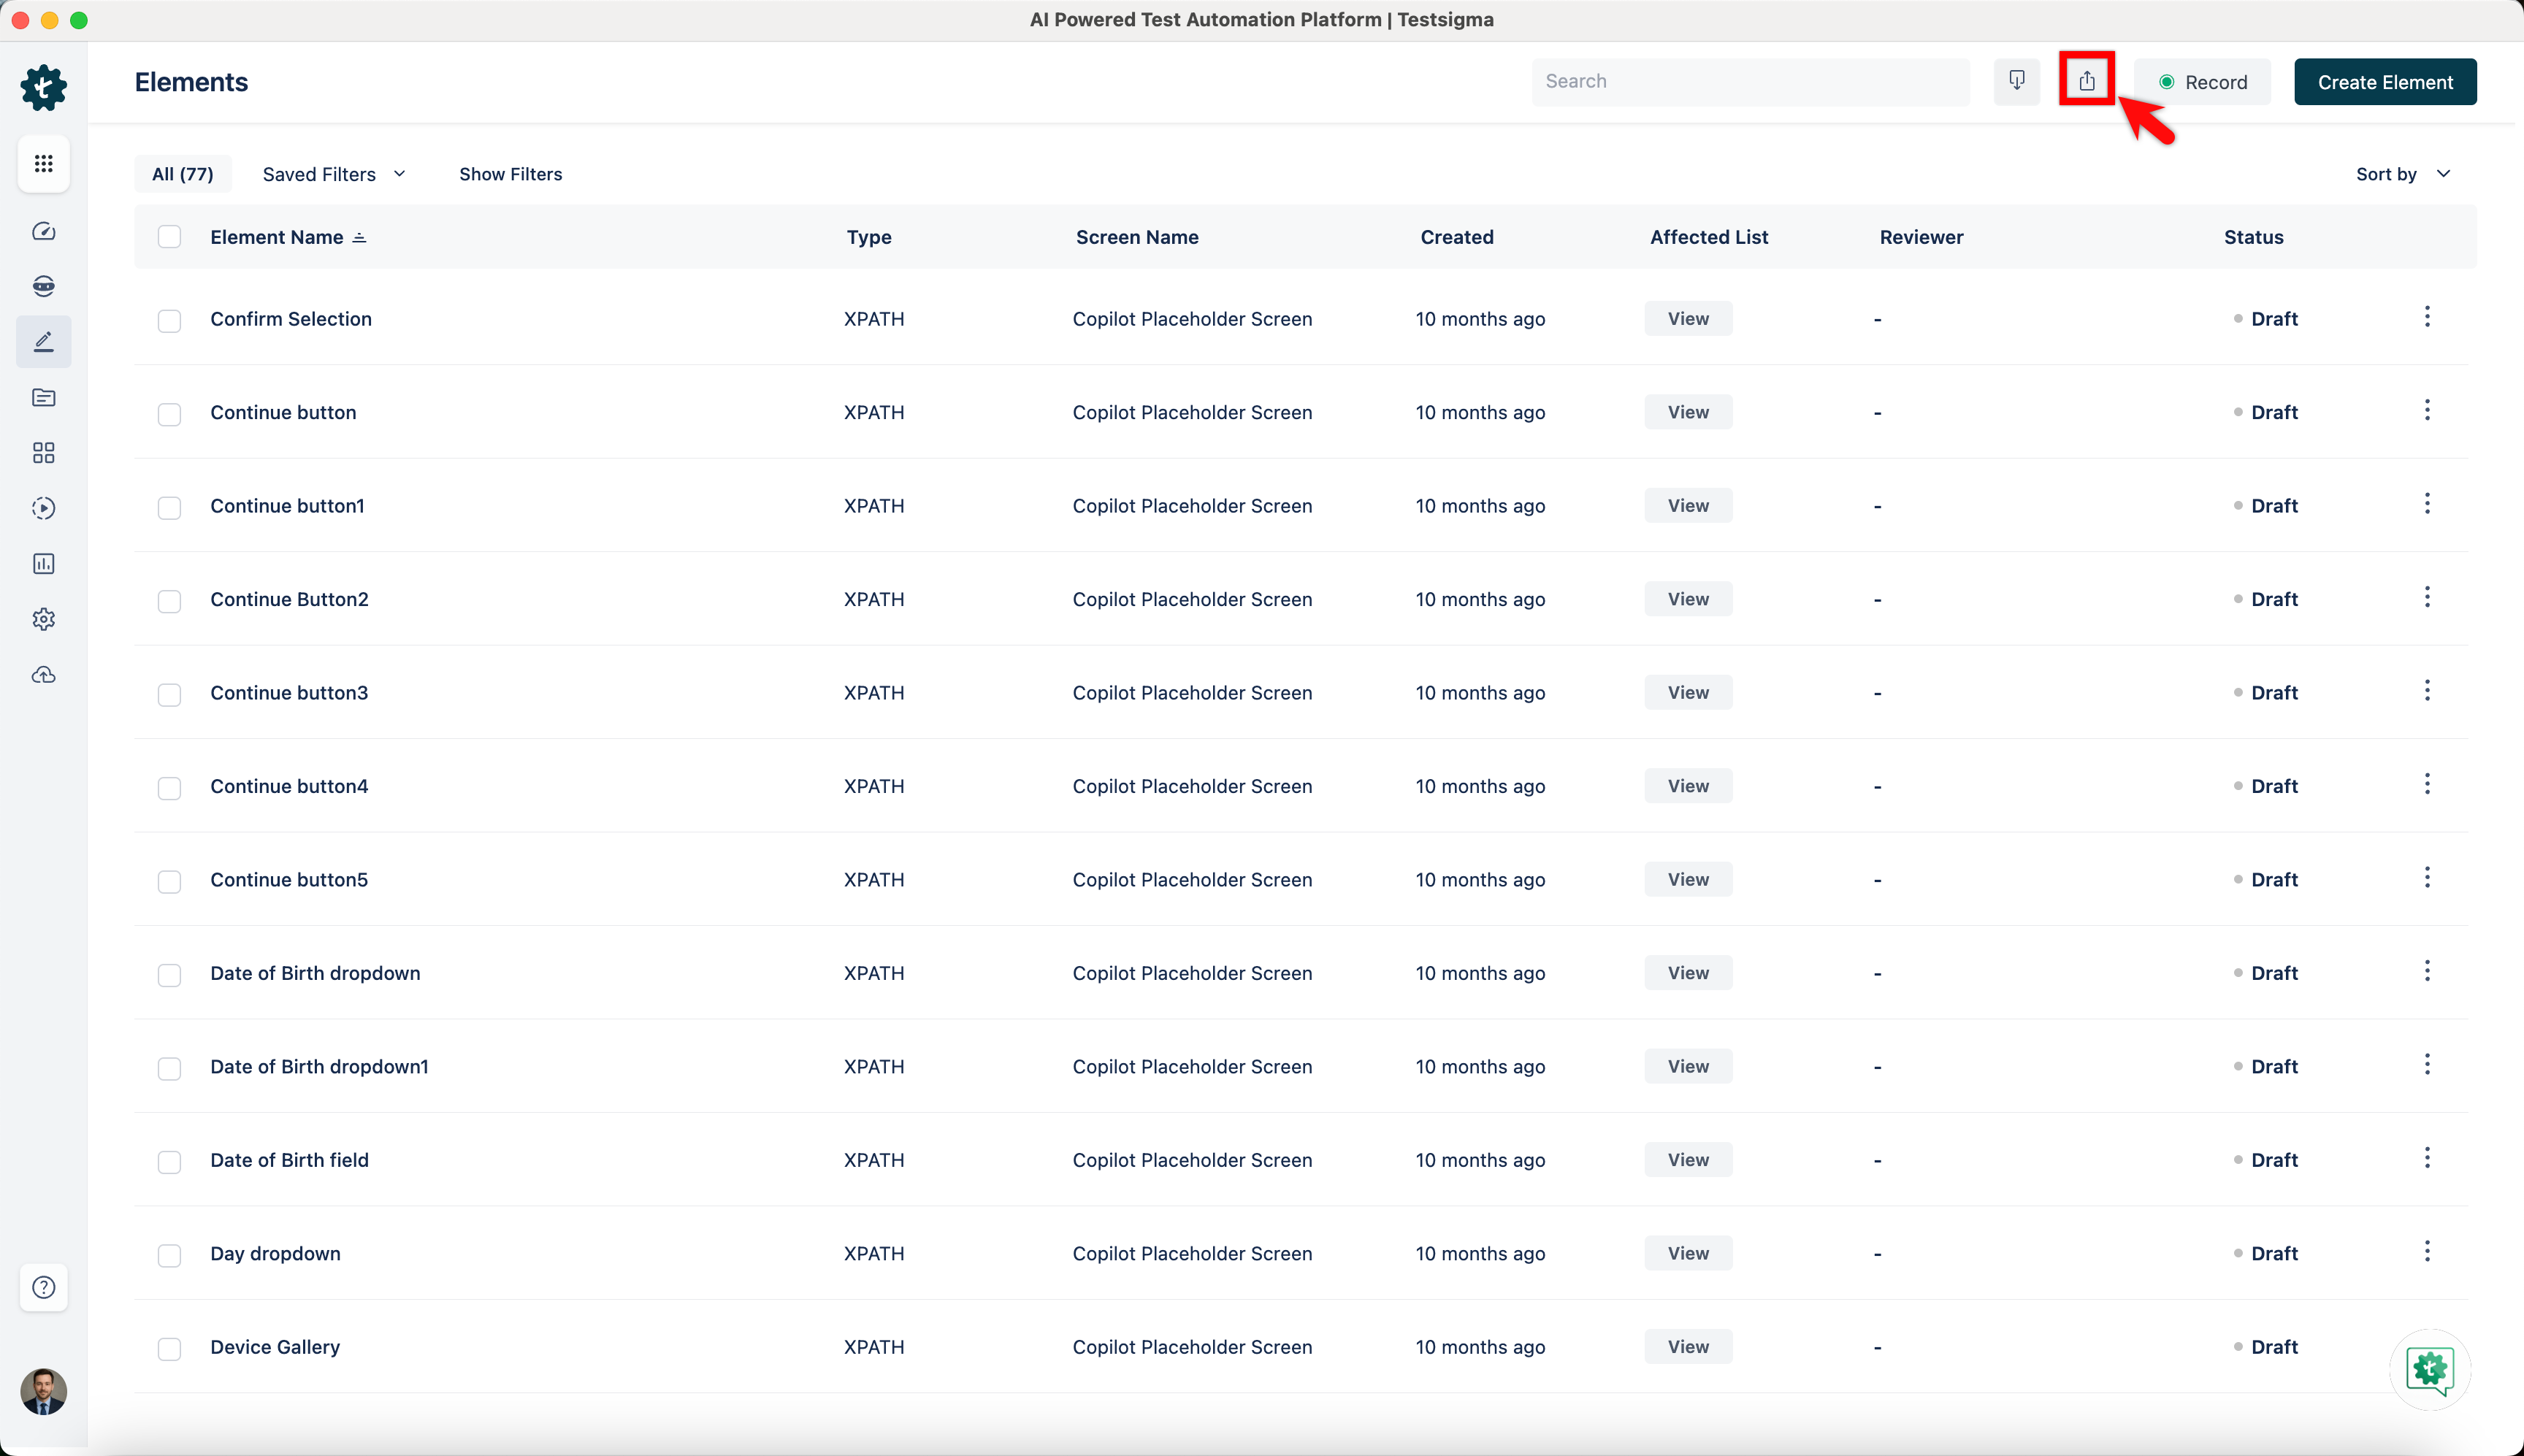This screenshot has width=2524, height=1456.
Task: Click the export elements icon
Action: coord(2086,81)
